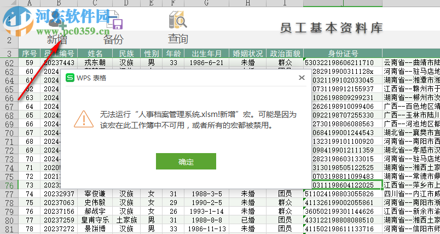This screenshot has height=234, width=440.
Task: Select column A header
Action: click(x=30, y=3)
